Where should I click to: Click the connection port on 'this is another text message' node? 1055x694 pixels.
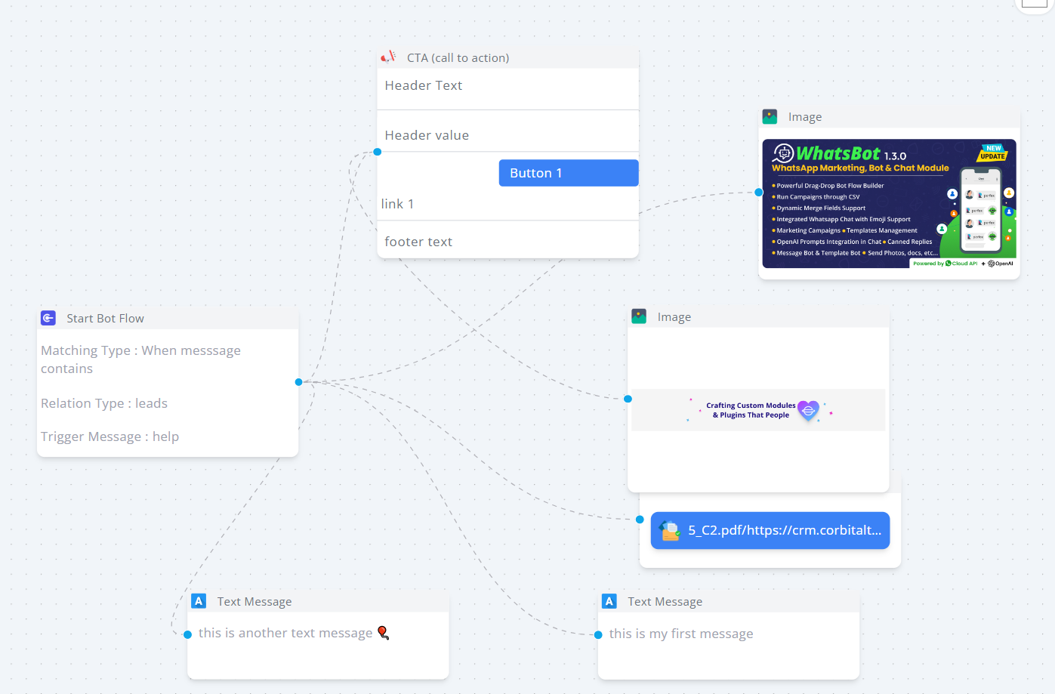click(x=187, y=634)
